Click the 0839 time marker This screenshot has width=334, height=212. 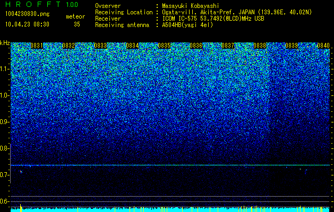(x=292, y=46)
